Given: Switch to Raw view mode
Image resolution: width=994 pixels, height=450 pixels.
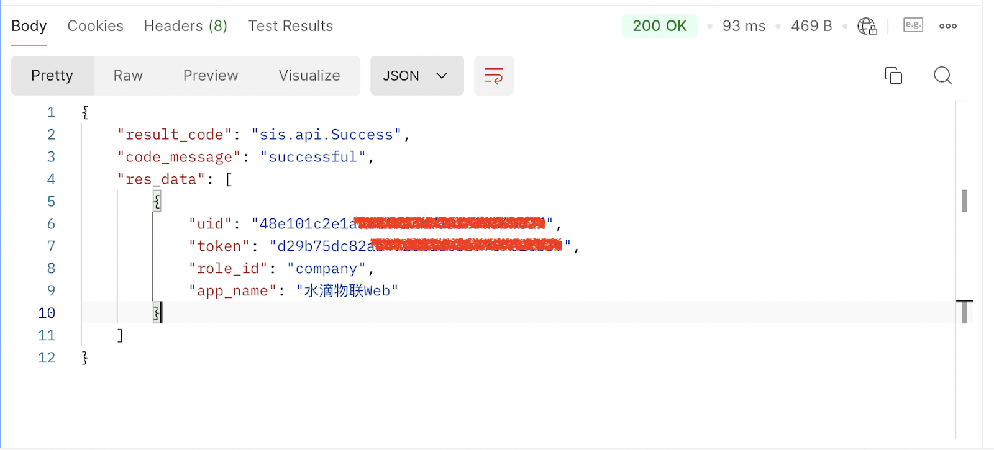Looking at the screenshot, I should point(128,76).
